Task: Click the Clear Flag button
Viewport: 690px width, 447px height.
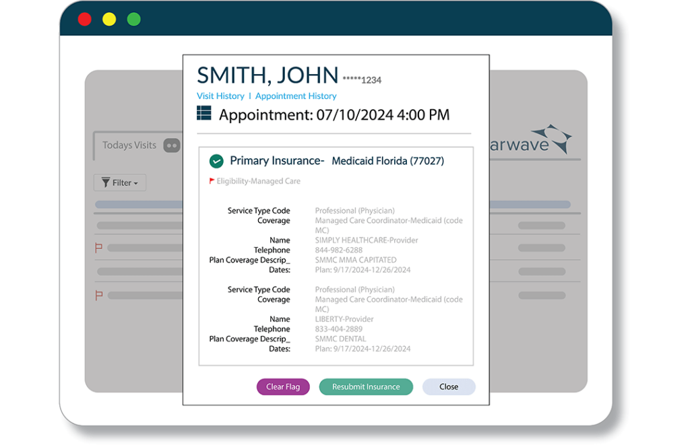Action: tap(283, 386)
